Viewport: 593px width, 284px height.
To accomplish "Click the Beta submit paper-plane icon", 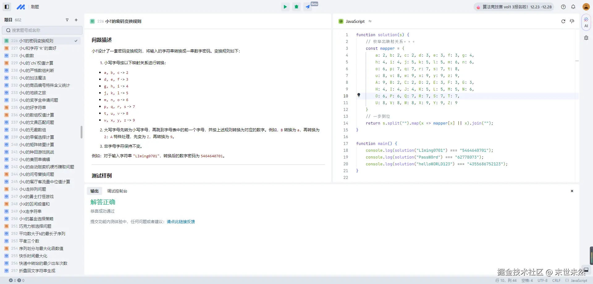I will (x=308, y=7).
